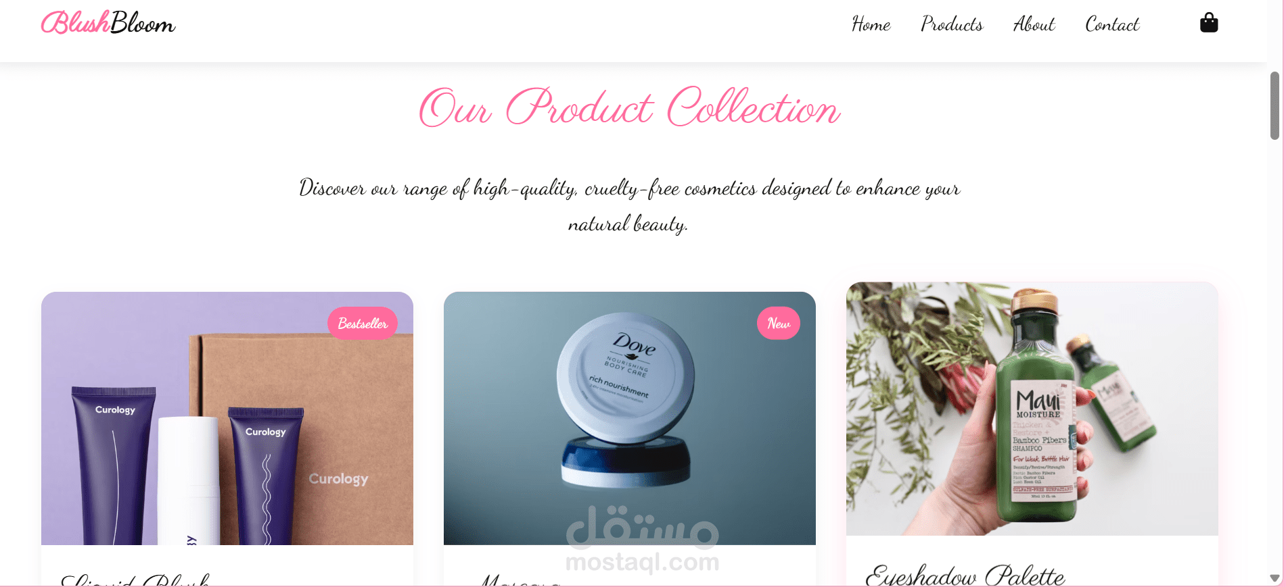This screenshot has width=1286, height=587.
Task: Open the Curology product image
Action: click(x=227, y=418)
